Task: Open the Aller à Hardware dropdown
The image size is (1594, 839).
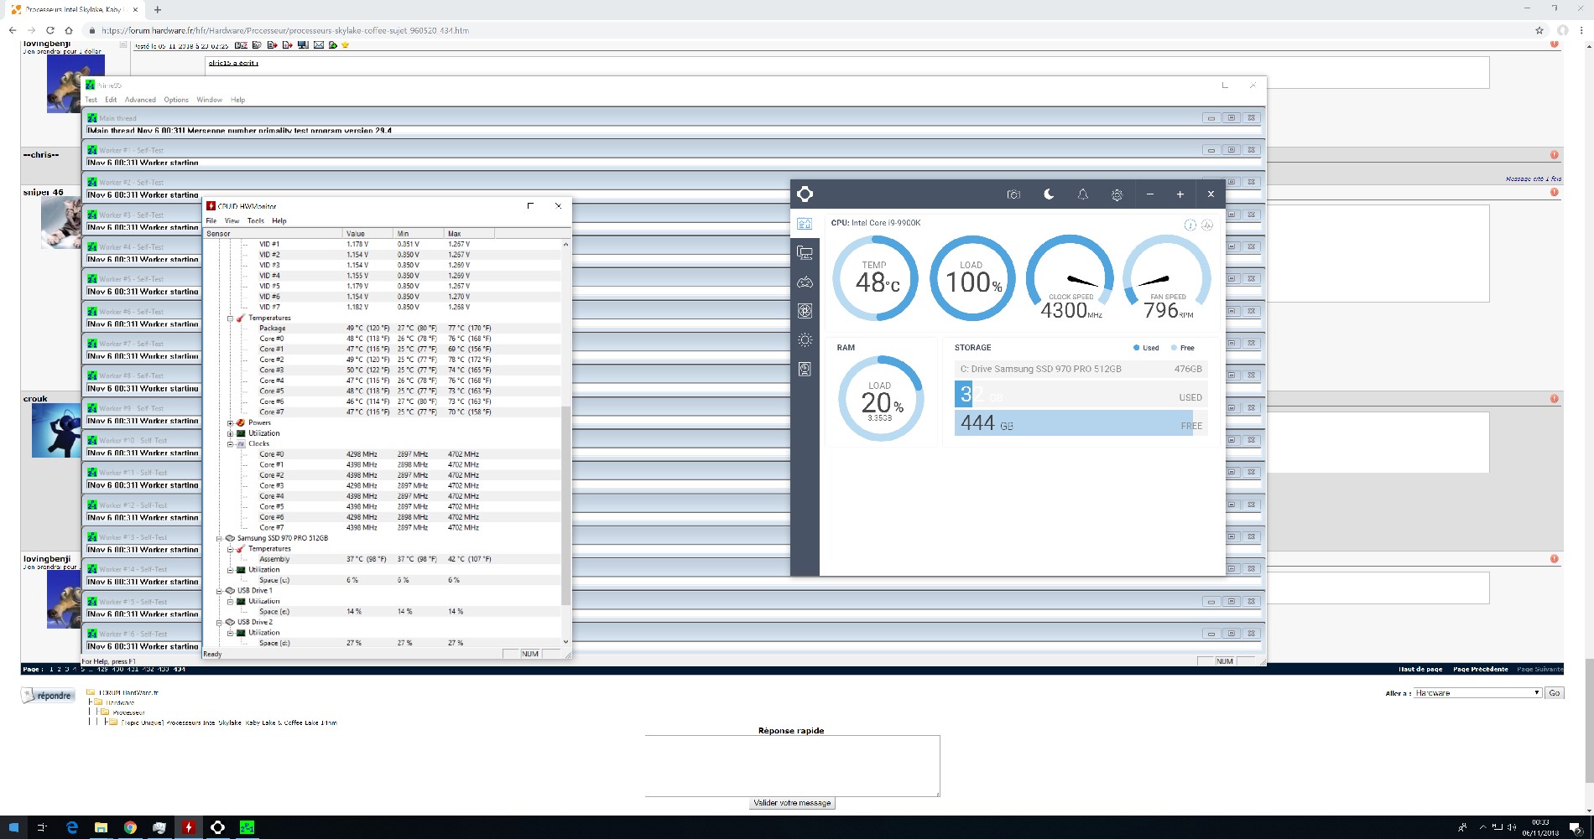Action: (1477, 693)
